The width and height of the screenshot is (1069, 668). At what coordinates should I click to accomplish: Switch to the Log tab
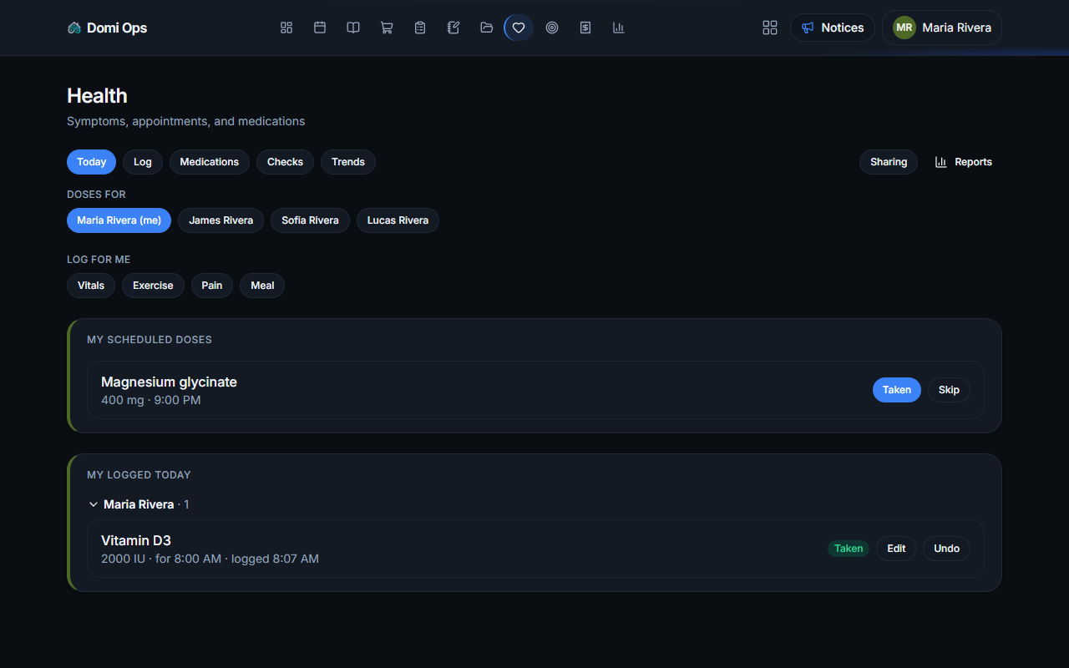[143, 162]
